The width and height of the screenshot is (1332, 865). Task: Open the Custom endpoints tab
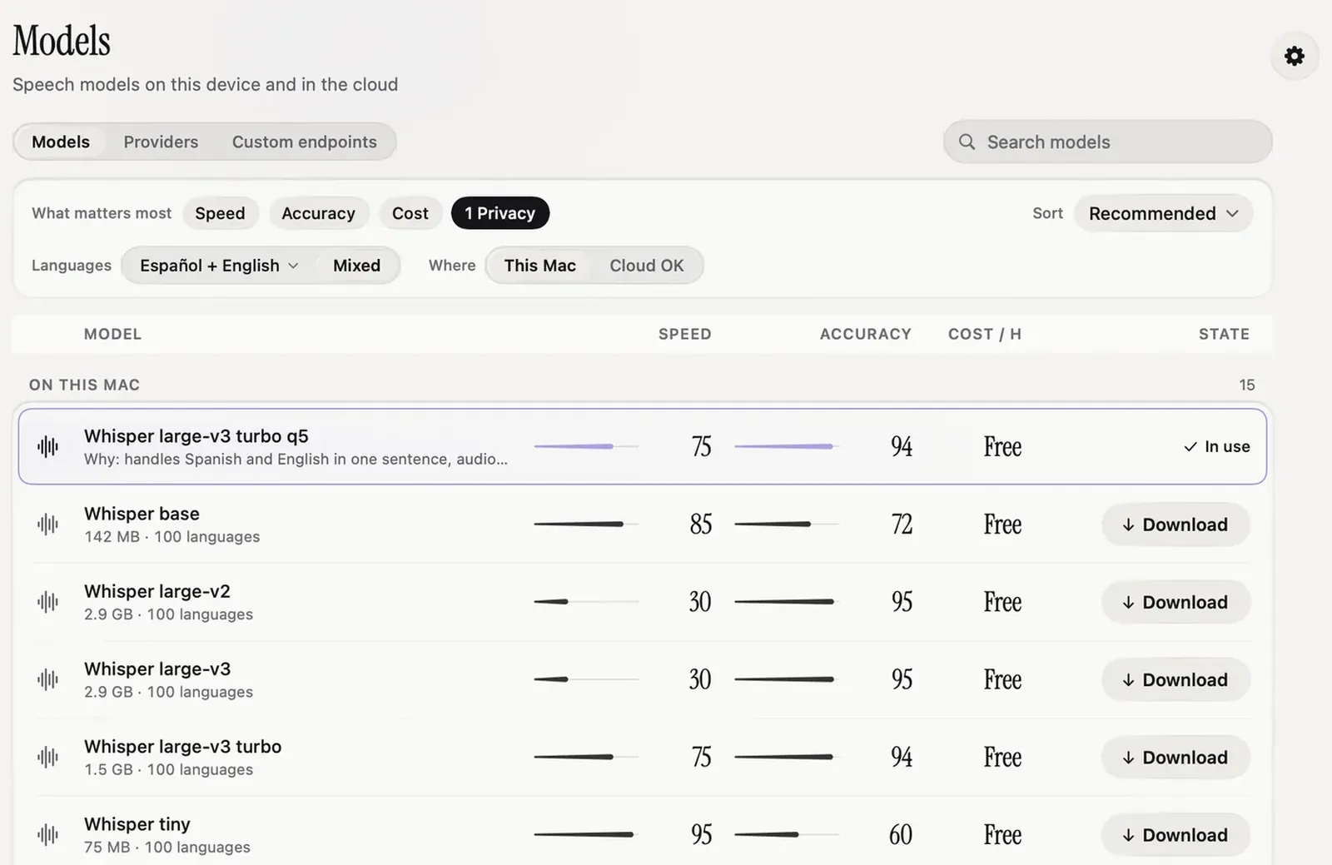click(305, 142)
